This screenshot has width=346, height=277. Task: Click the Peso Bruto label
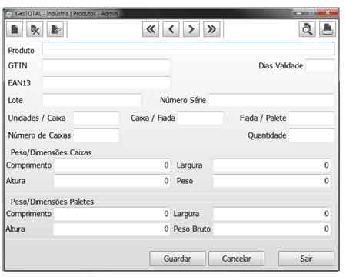[x=192, y=229]
